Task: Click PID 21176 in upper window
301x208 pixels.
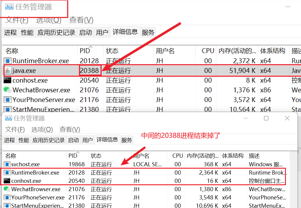Action: [x=89, y=100]
